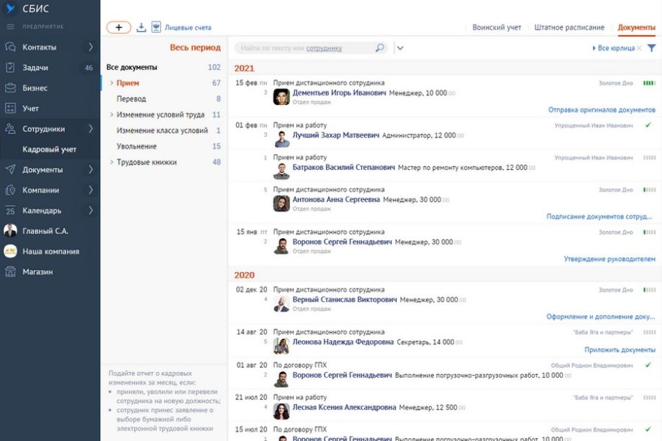
Task: Click the magnifier icon in search box
Action: click(380, 48)
